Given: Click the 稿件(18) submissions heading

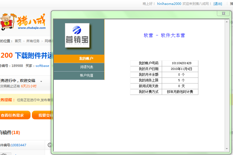Looking at the screenshot, I should tap(10, 132).
